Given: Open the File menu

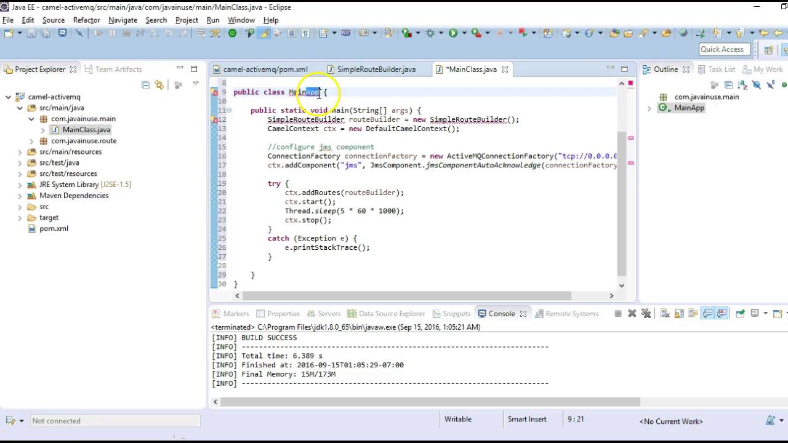Looking at the screenshot, I should pyautogui.click(x=8, y=20).
